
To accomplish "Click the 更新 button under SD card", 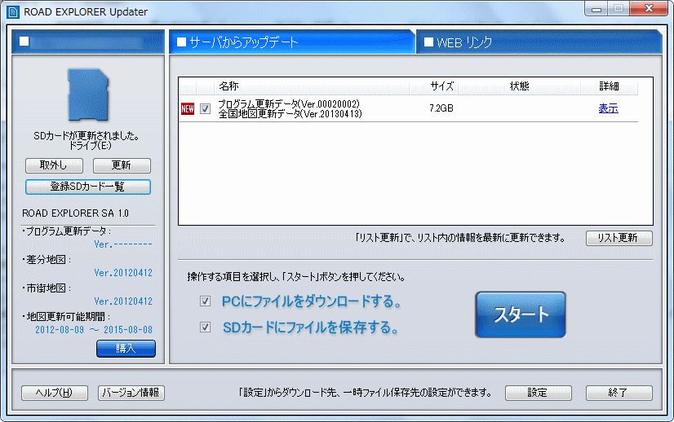I will (x=122, y=165).
